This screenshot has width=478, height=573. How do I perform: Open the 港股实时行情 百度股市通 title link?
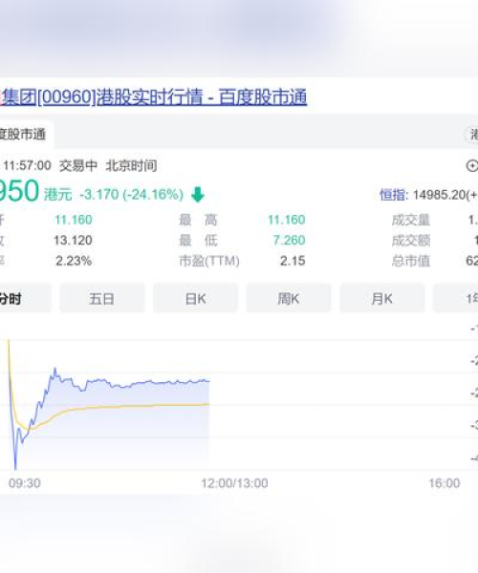pyautogui.click(x=154, y=97)
